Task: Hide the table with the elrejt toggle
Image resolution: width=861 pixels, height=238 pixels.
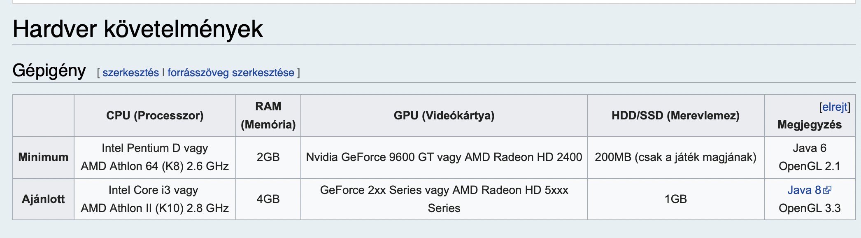Action: click(834, 107)
